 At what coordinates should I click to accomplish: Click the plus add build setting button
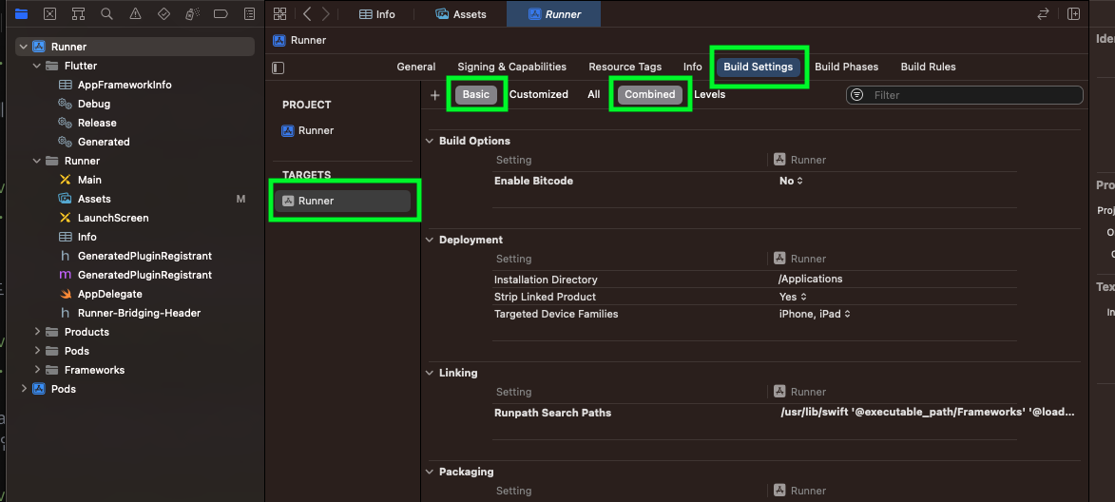tap(435, 94)
